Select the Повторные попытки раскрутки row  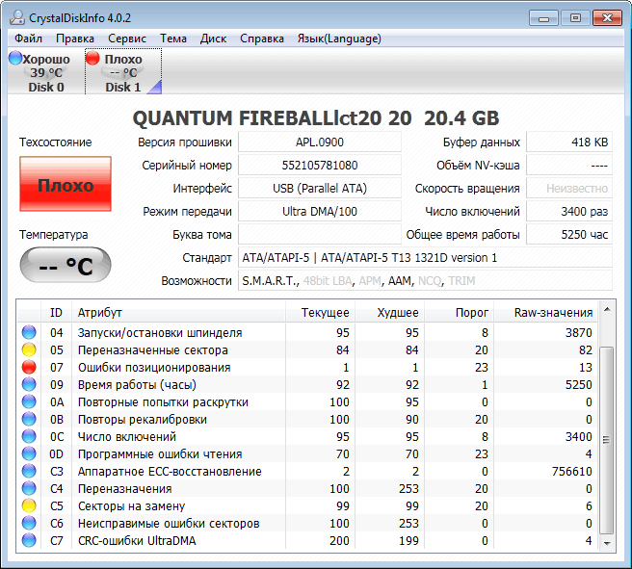pyautogui.click(x=307, y=401)
